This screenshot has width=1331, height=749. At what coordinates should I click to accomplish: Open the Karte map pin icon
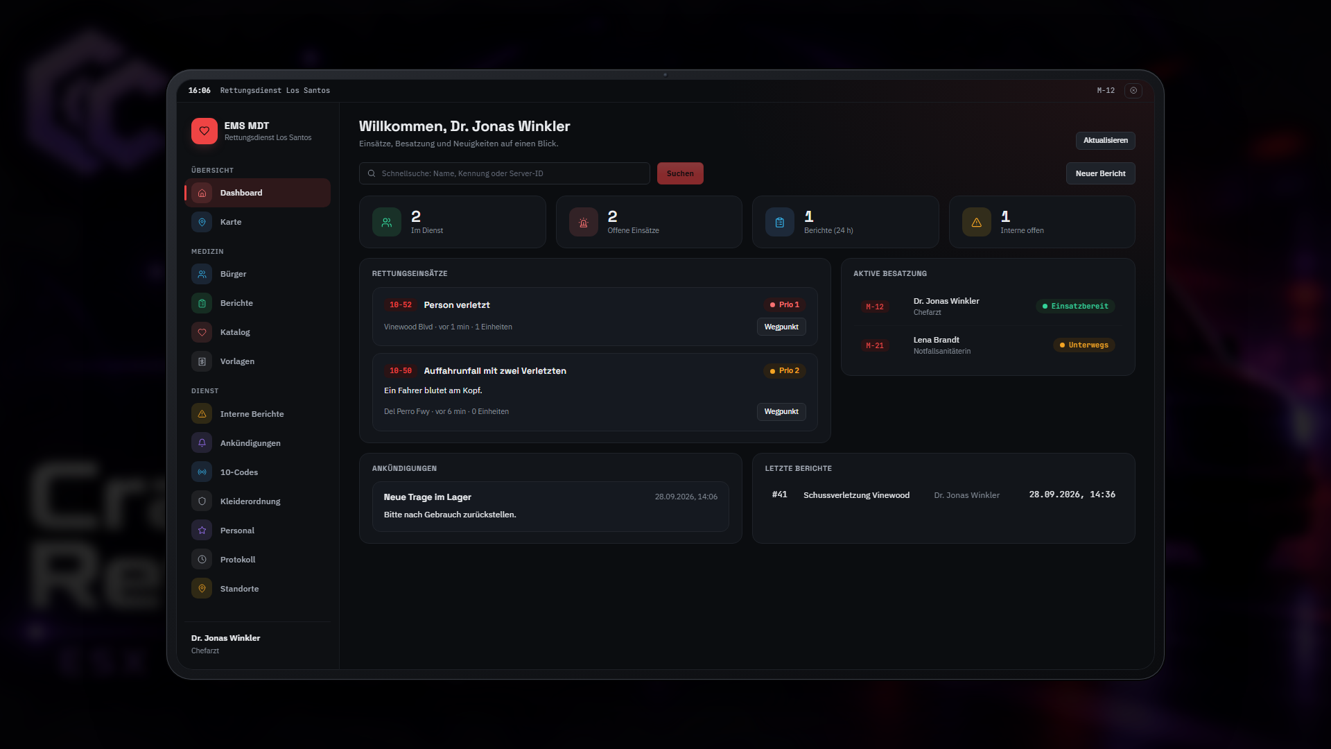pyautogui.click(x=202, y=222)
